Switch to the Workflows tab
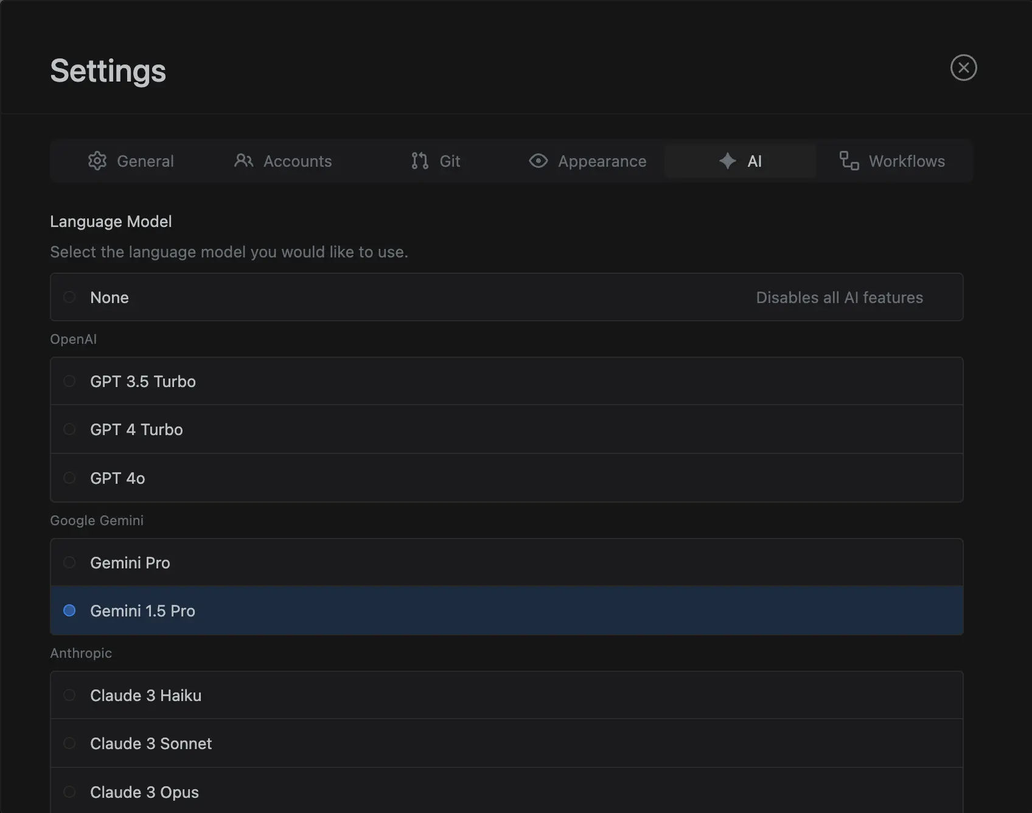1032x813 pixels. point(892,161)
